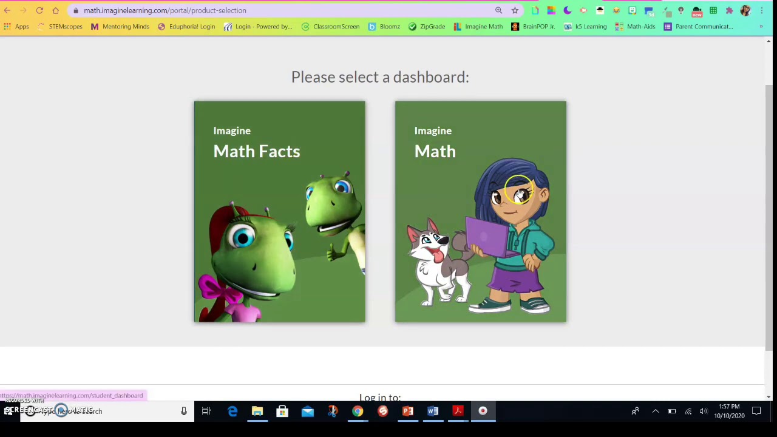Click the address bar URL field

point(279,10)
